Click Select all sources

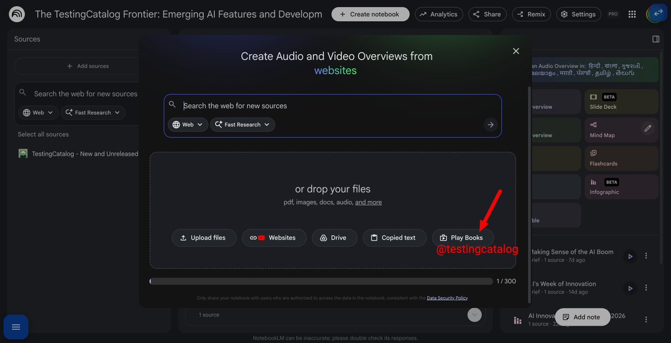pyautogui.click(x=43, y=134)
